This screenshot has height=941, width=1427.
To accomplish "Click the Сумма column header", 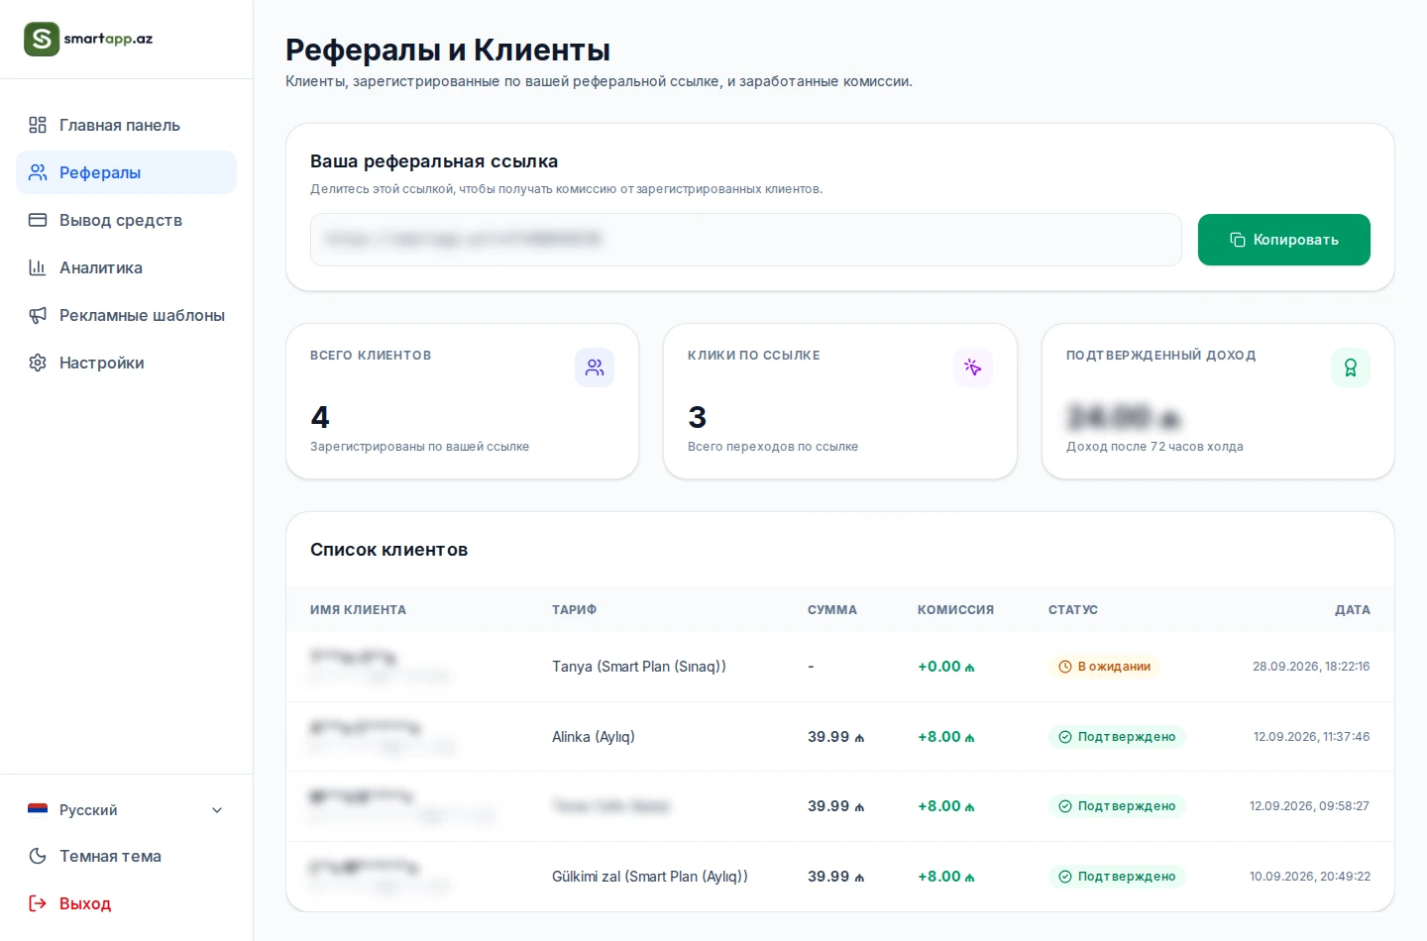I will point(831,610).
